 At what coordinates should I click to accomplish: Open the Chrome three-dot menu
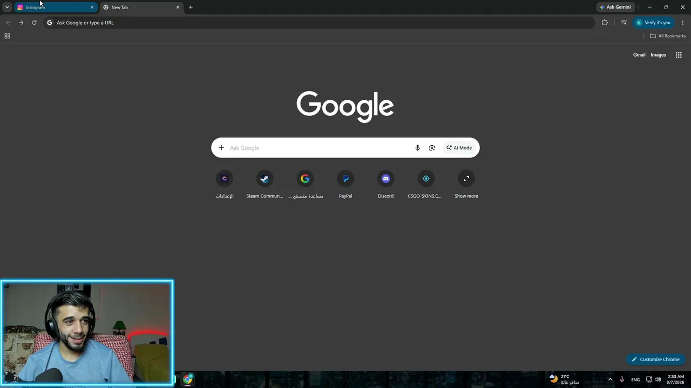point(683,23)
